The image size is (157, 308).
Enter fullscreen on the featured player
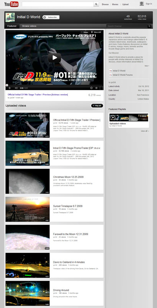101,88
